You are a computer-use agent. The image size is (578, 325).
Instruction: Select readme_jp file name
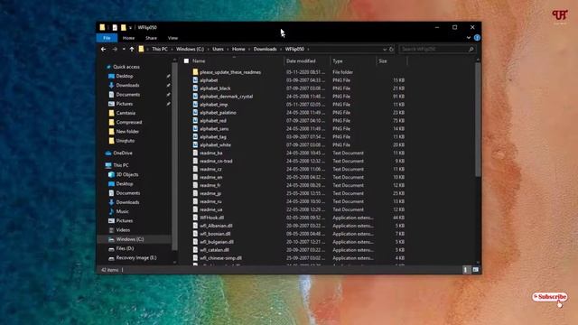(x=210, y=193)
